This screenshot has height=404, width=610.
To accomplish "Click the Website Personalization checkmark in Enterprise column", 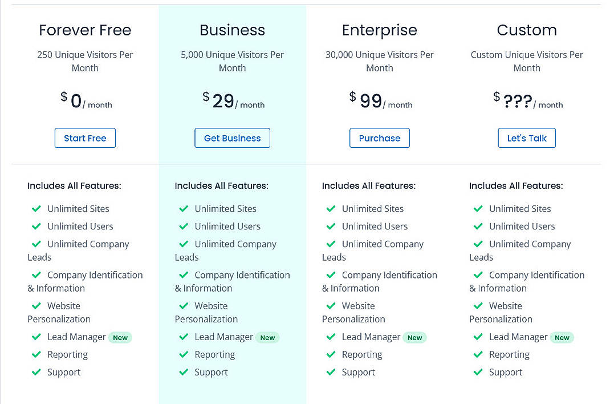I will [x=331, y=306].
